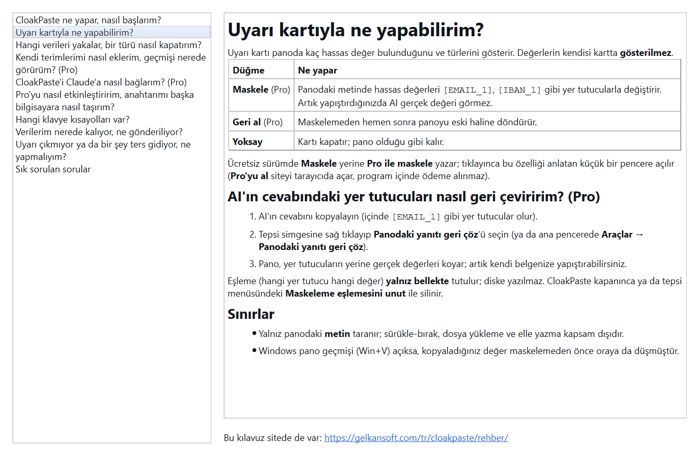Open 'Uyarı çıkmıyor ya da bir şey ters gidiyor' topic
Viewport: 699px width, 456px height.
tap(112, 151)
